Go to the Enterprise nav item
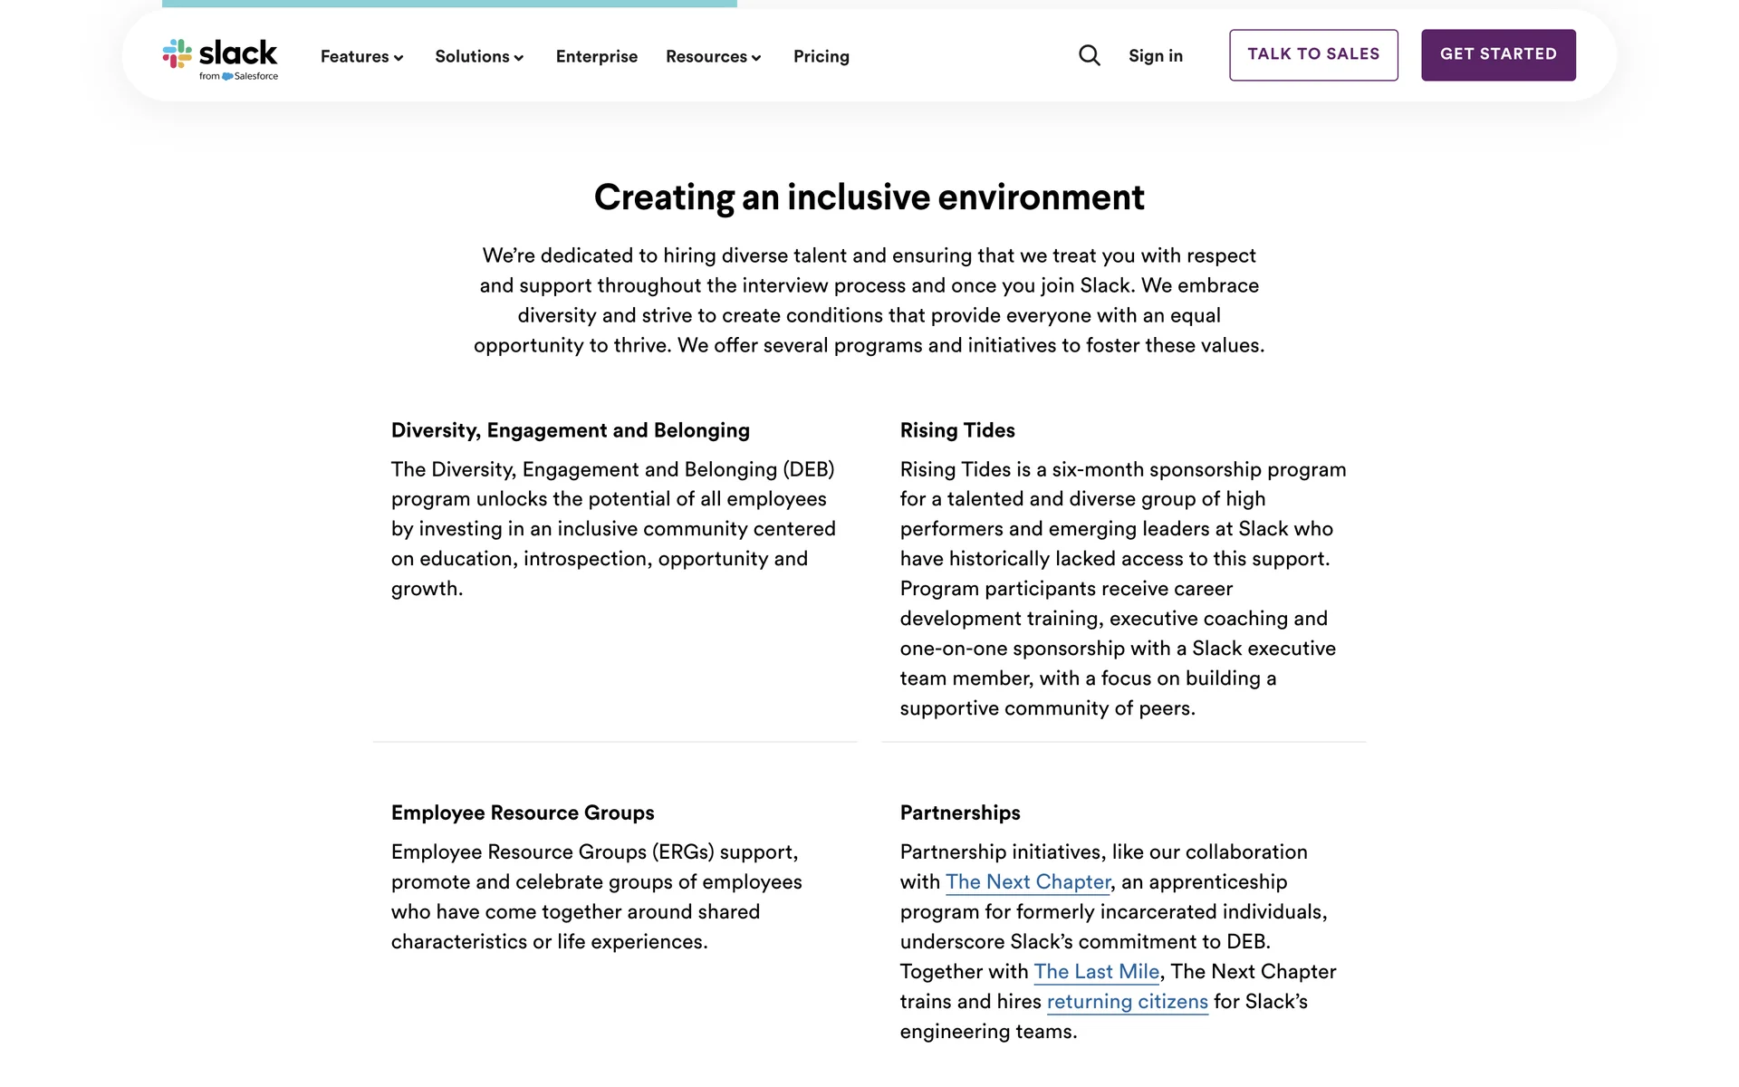The width and height of the screenshot is (1739, 1087). (596, 56)
